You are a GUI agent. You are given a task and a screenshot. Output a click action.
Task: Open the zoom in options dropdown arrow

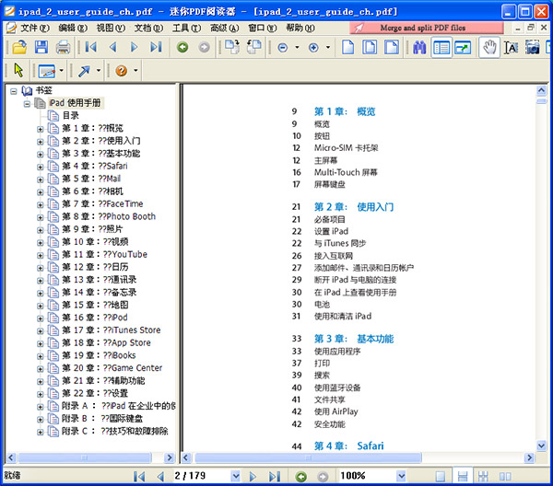[327, 47]
